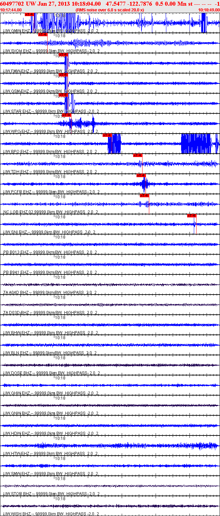The image size is (220, 516).
Task: Click the latitude value 47.5477
Action: [115, 4]
